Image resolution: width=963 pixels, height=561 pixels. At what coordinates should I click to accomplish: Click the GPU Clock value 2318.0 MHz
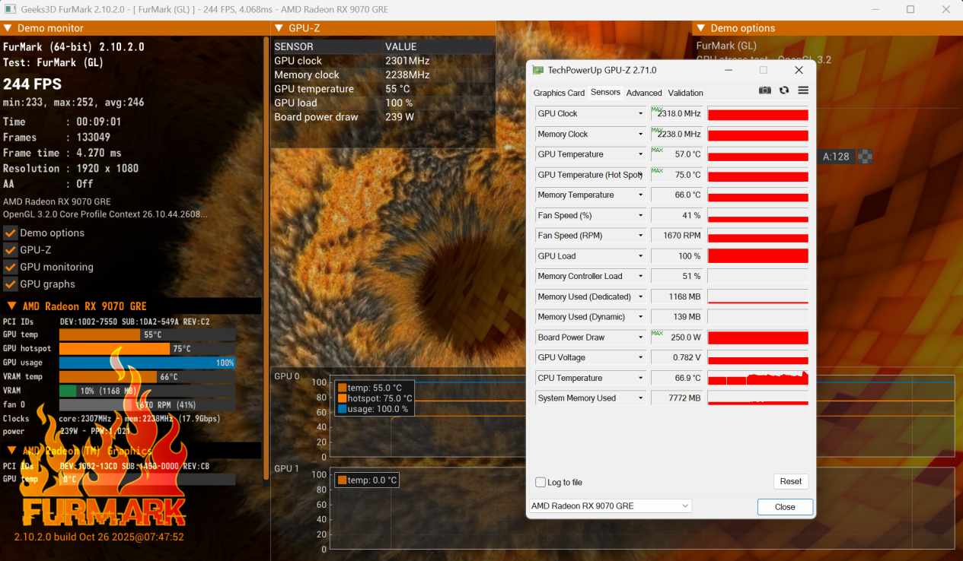click(x=677, y=114)
